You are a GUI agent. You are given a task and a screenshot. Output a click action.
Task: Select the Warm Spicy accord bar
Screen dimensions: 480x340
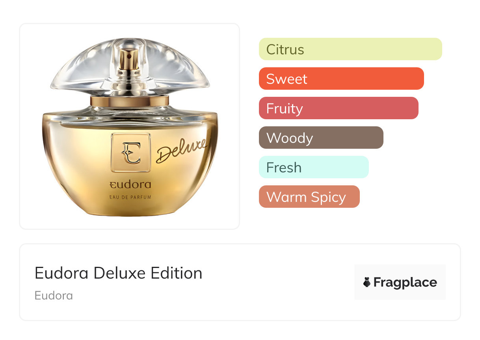309,197
